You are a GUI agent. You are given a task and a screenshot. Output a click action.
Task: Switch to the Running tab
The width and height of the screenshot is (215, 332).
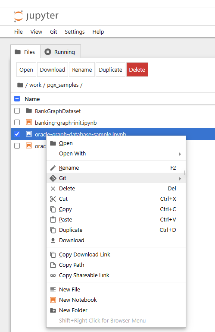[61, 51]
